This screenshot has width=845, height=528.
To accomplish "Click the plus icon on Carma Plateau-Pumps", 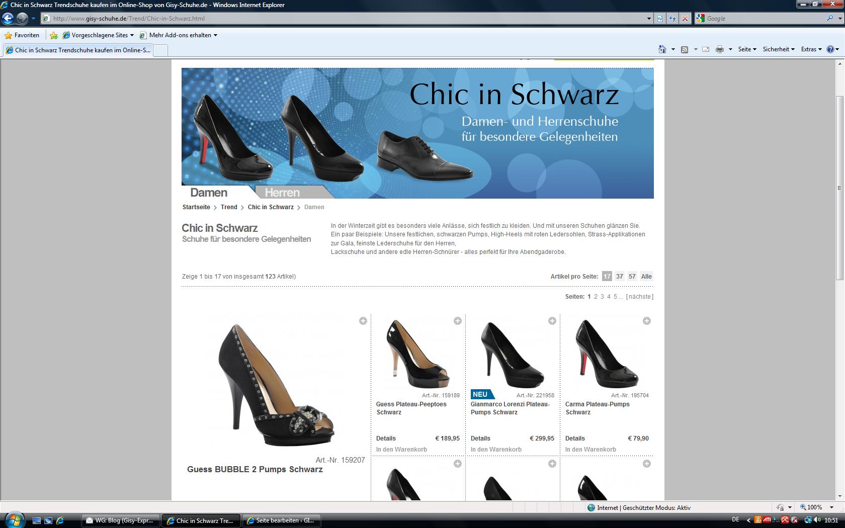I will click(x=647, y=321).
